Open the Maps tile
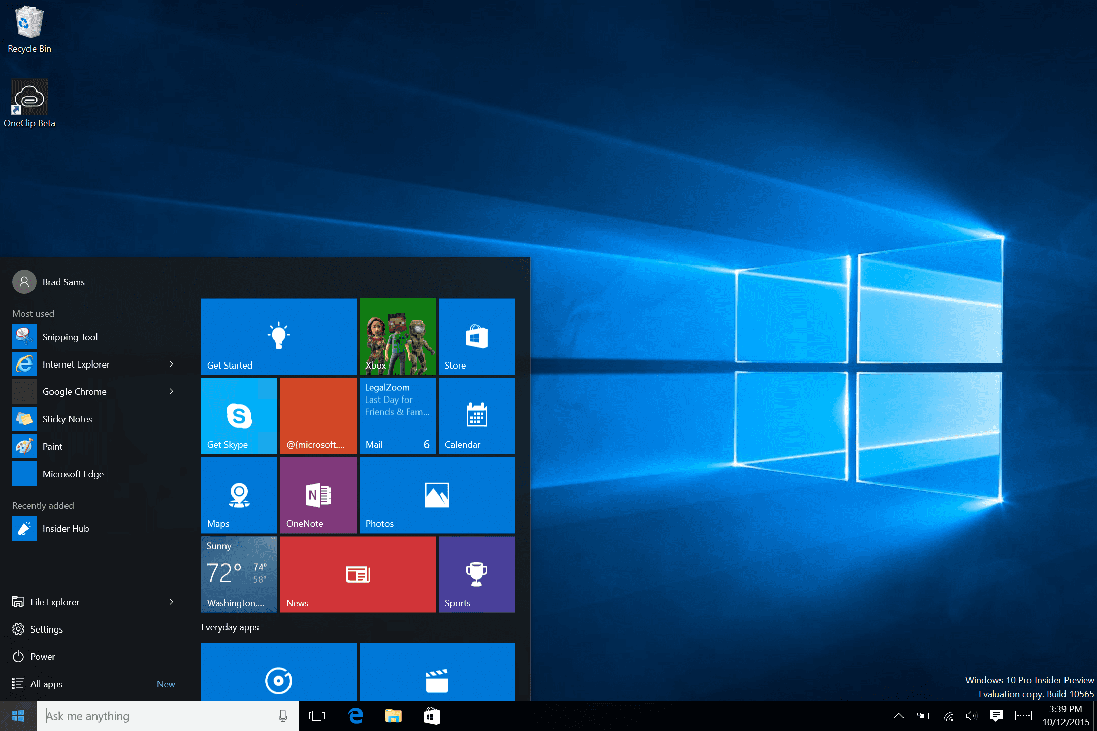This screenshot has width=1097, height=731. [x=239, y=495]
